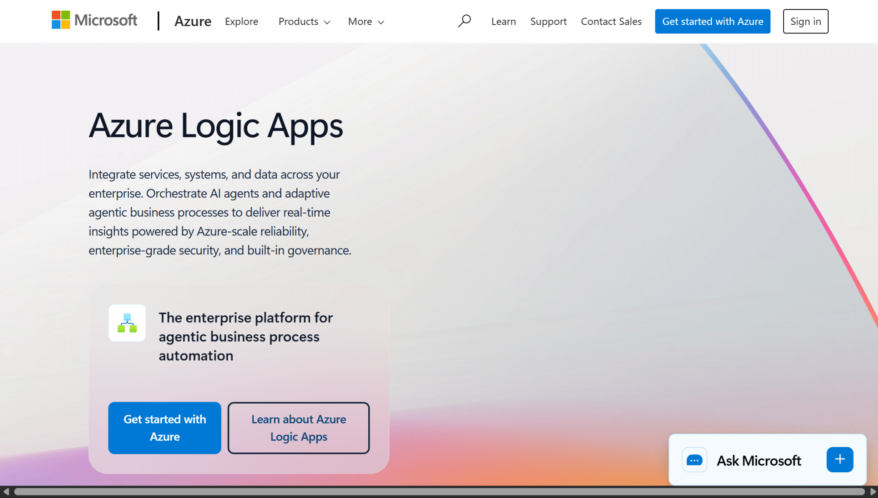The width and height of the screenshot is (878, 498).
Task: Open the Support navigation link
Action: [548, 21]
